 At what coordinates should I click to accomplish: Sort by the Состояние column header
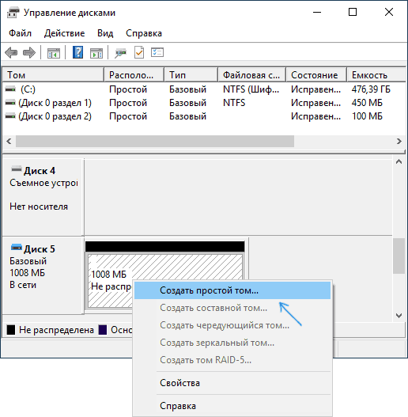[x=316, y=75]
